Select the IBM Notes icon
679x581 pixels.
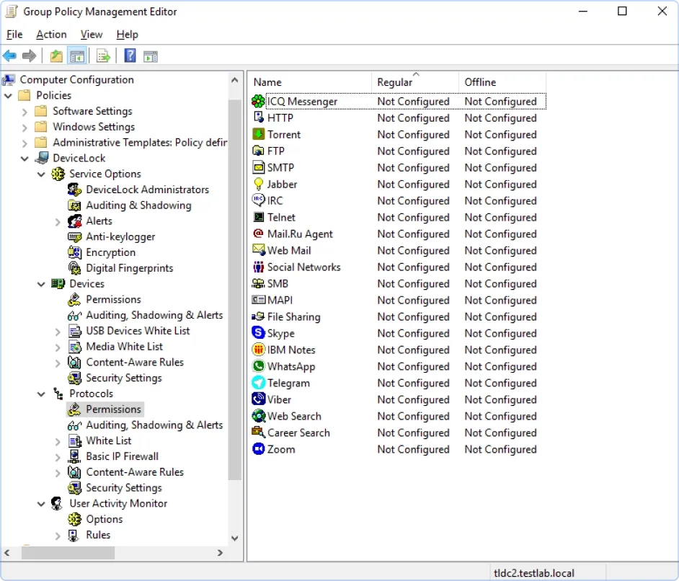point(258,350)
